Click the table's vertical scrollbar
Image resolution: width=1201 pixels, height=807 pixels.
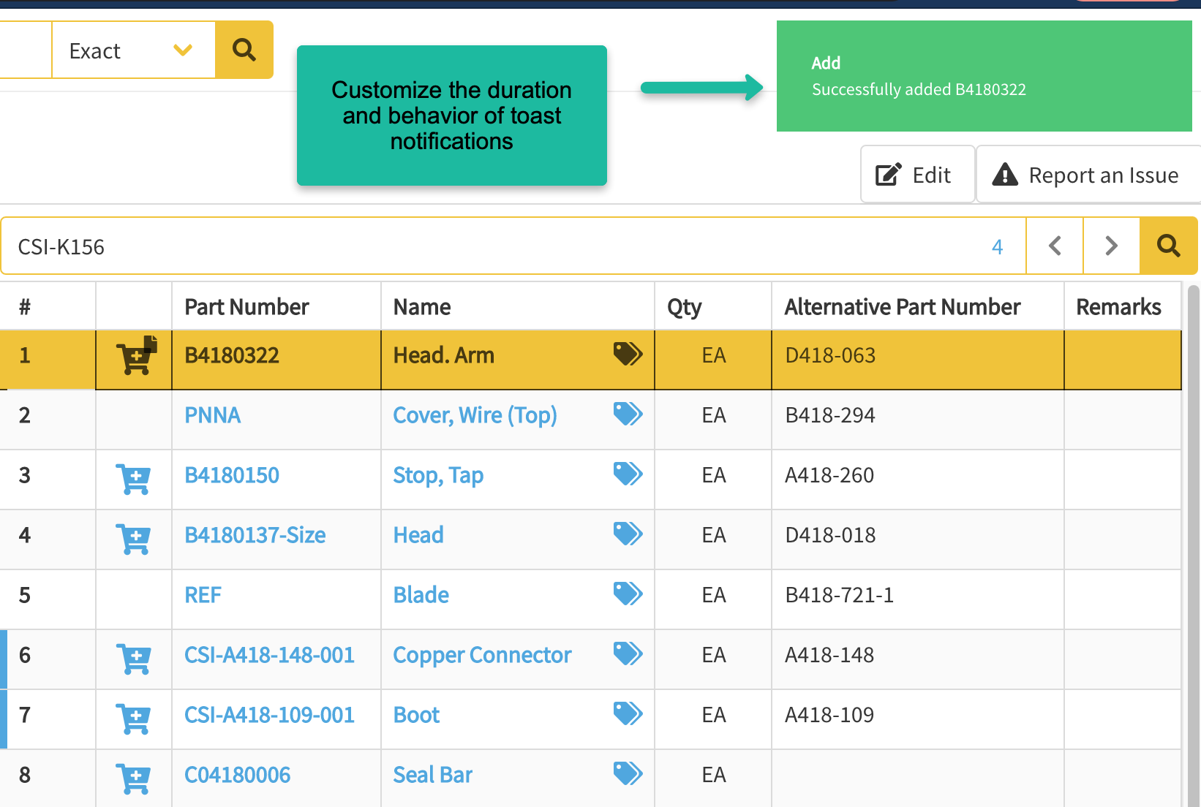pyautogui.click(x=1193, y=512)
